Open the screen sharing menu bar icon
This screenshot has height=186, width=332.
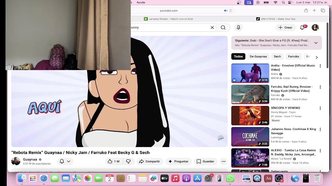249,2
